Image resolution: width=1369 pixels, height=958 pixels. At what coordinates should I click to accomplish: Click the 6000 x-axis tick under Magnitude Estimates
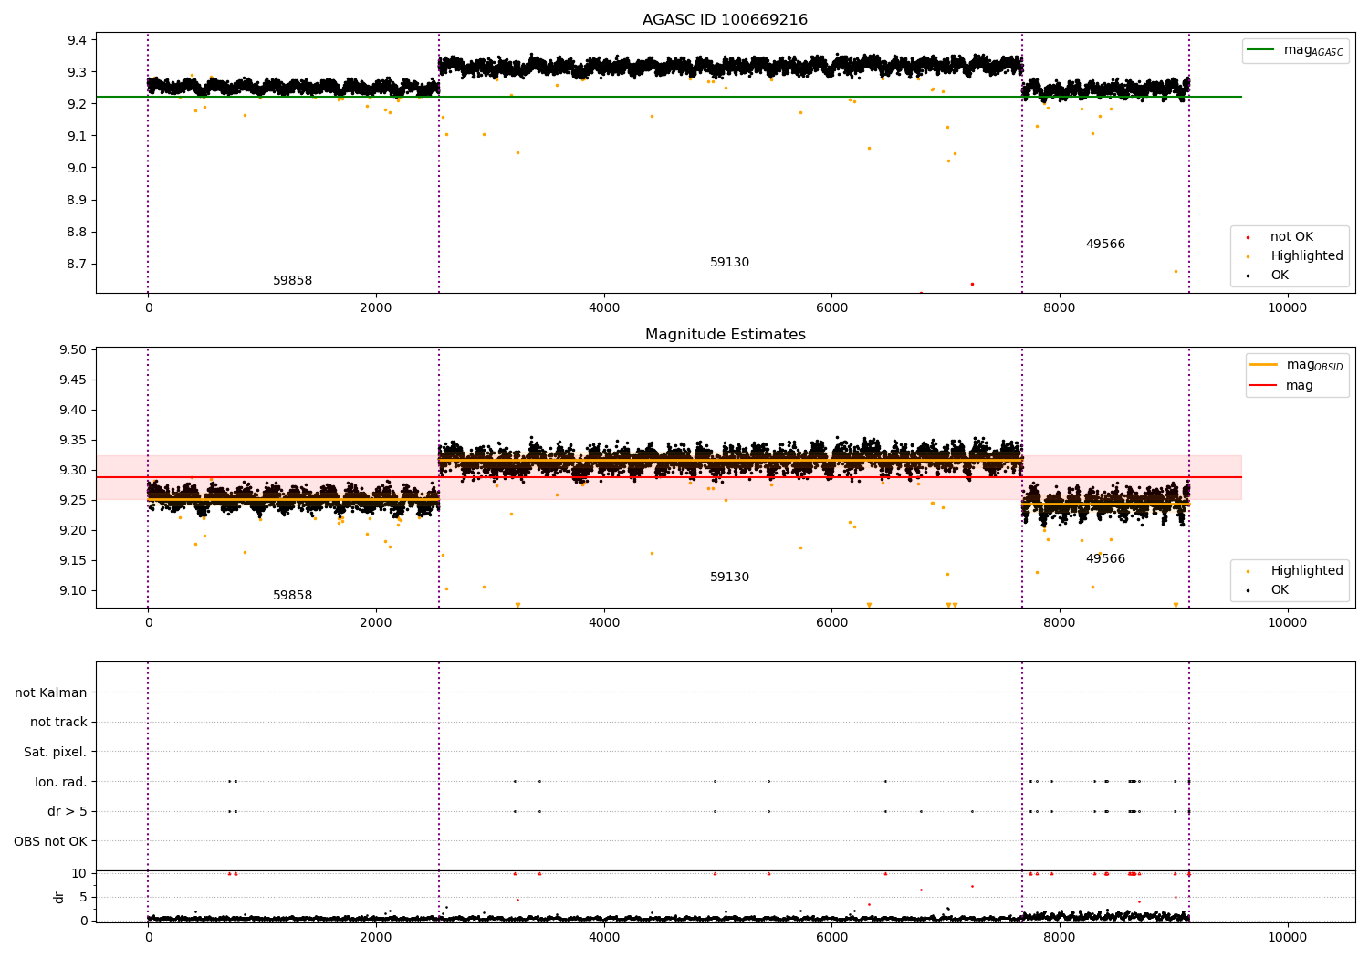coord(831,623)
